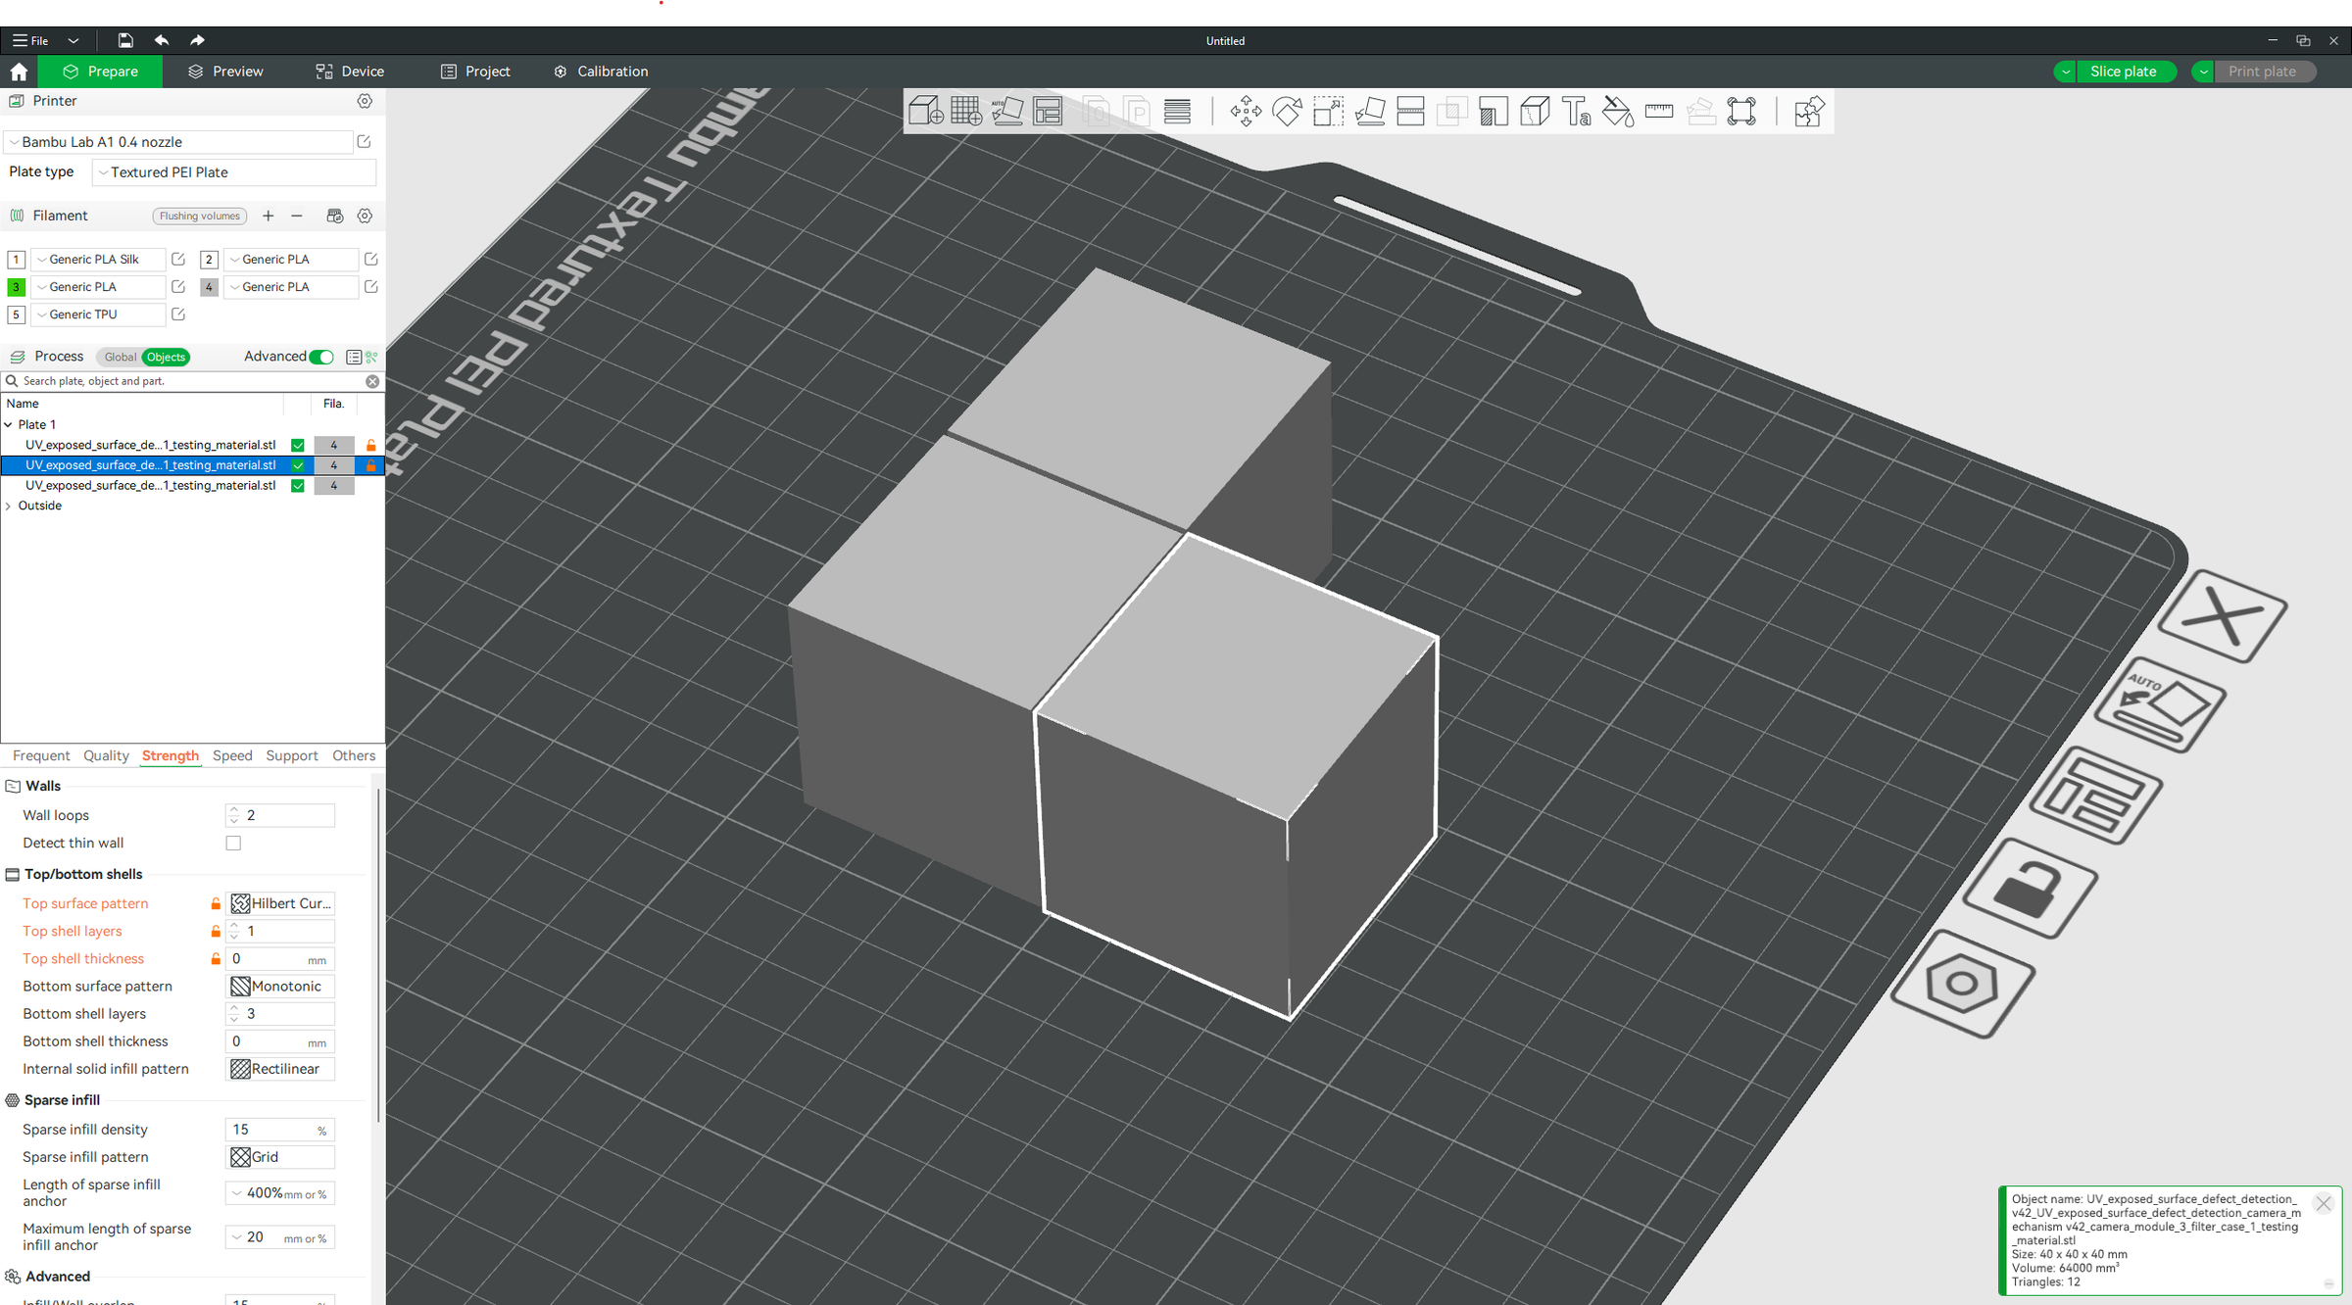
Task: Open the Generic PLA Silk filament dropdown
Action: (98, 260)
